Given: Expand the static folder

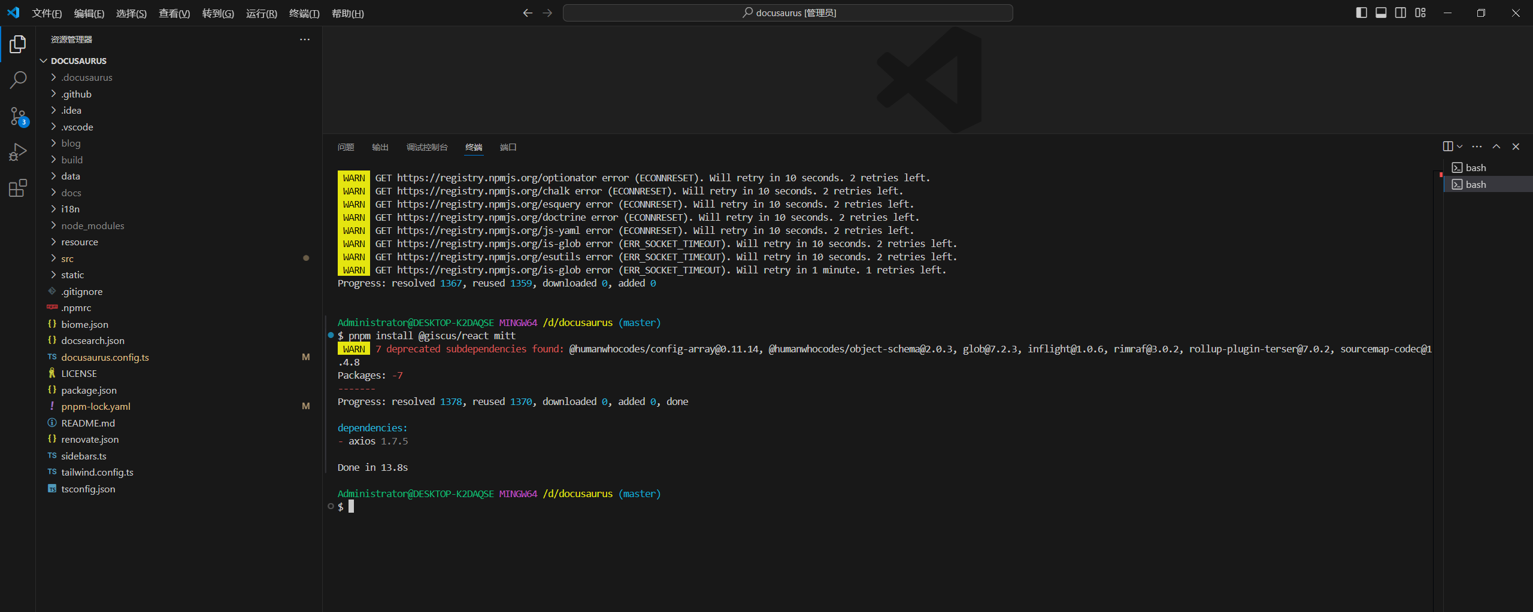Looking at the screenshot, I should (x=178, y=275).
